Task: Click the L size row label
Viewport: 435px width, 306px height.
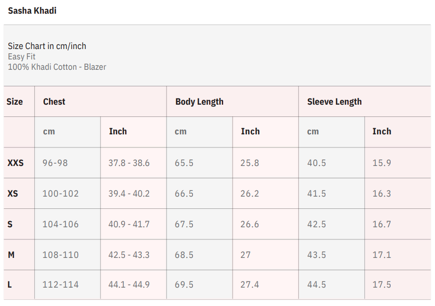Action: 10,285
